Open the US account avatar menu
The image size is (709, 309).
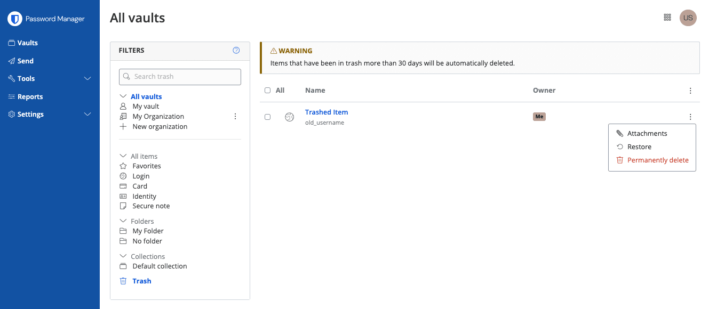click(688, 18)
